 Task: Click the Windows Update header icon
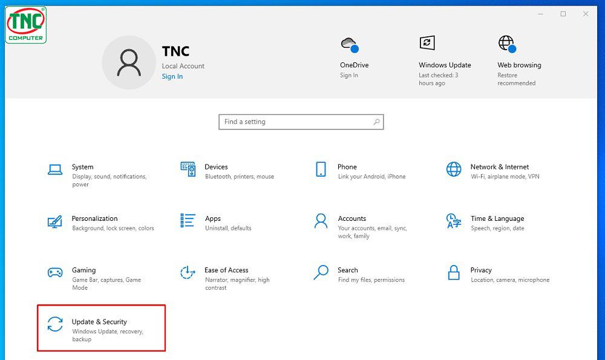pyautogui.click(x=427, y=43)
